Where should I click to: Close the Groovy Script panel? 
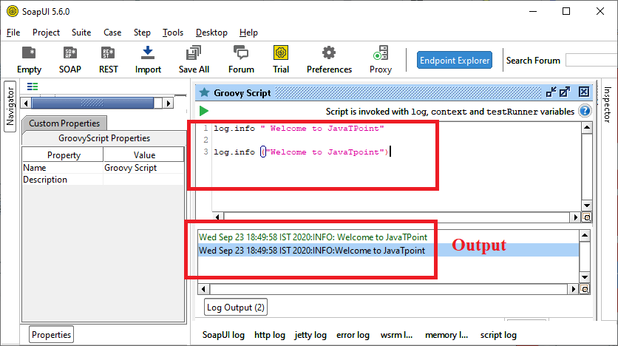point(584,92)
